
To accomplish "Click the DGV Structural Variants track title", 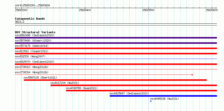I will 35,32.
